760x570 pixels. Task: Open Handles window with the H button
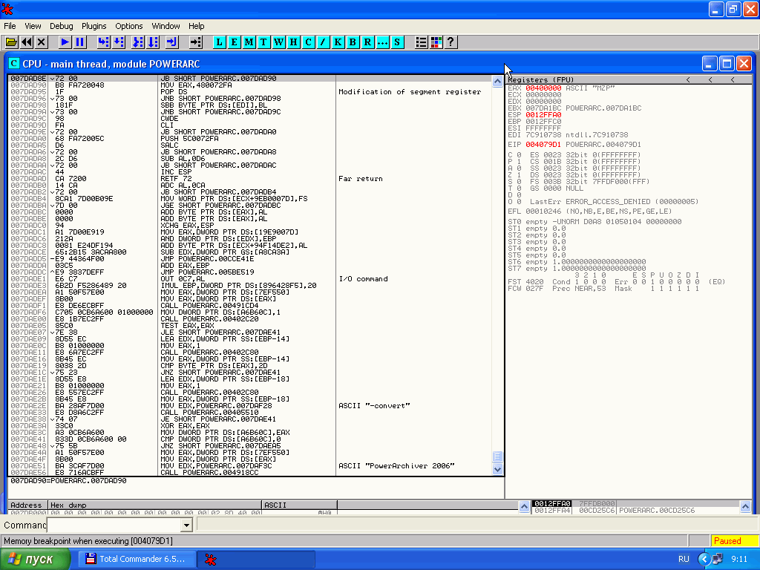[x=294, y=42]
